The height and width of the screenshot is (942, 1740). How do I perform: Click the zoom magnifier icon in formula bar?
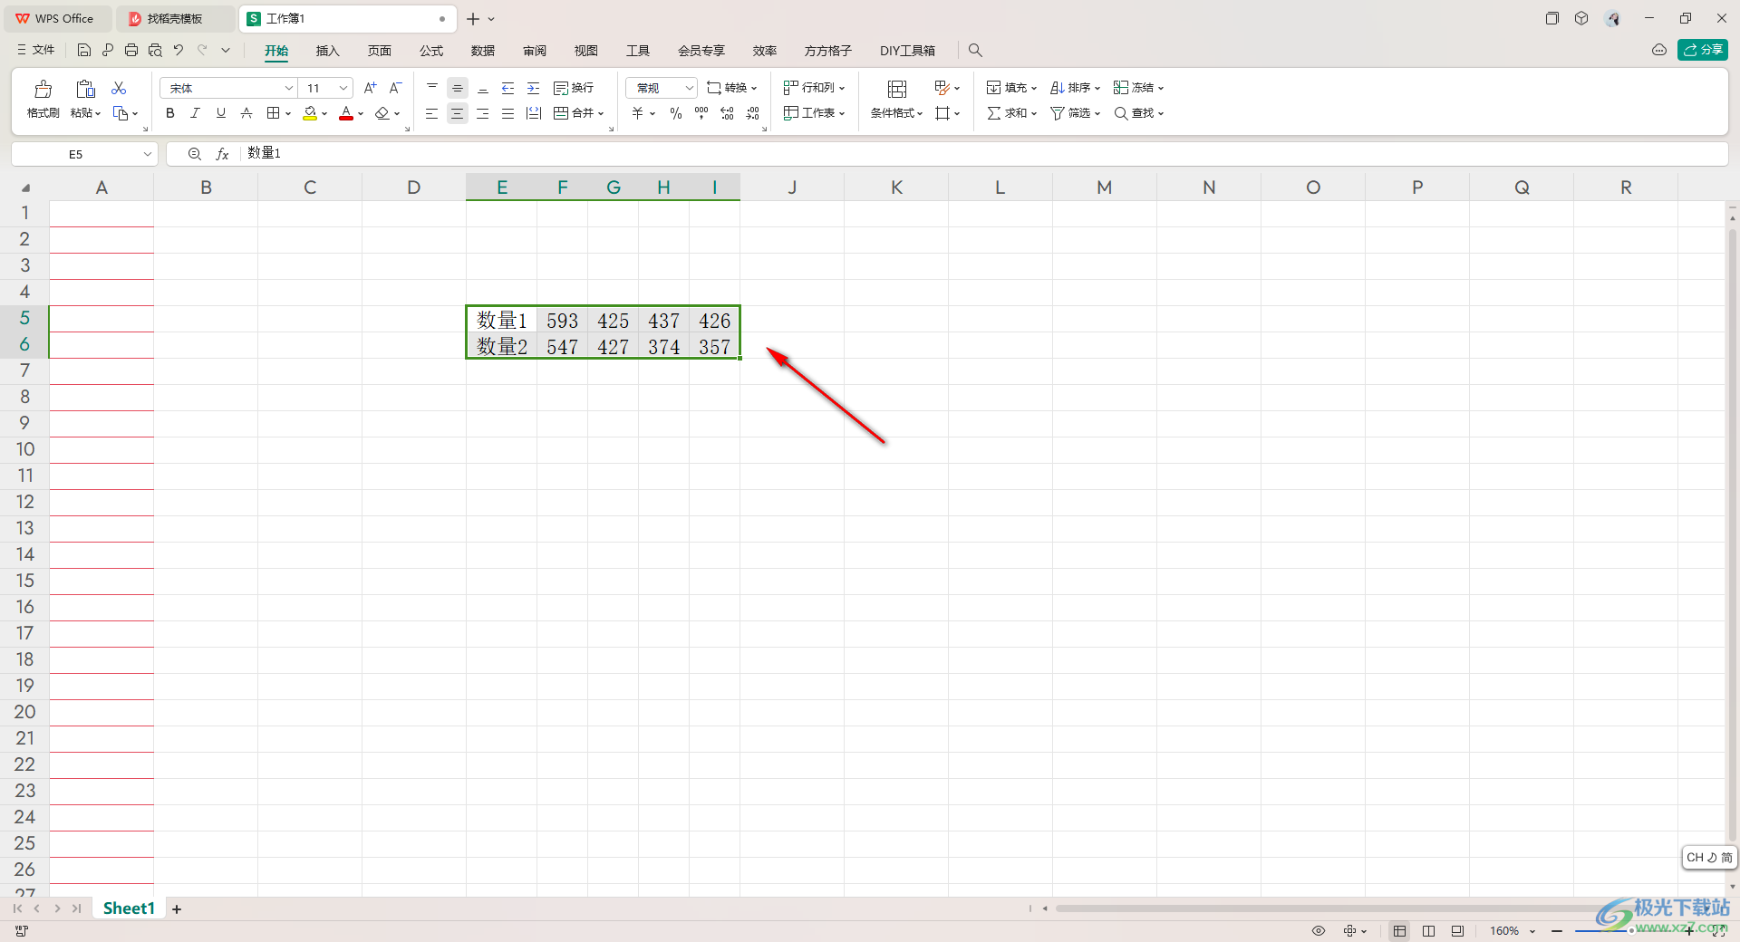tap(195, 154)
